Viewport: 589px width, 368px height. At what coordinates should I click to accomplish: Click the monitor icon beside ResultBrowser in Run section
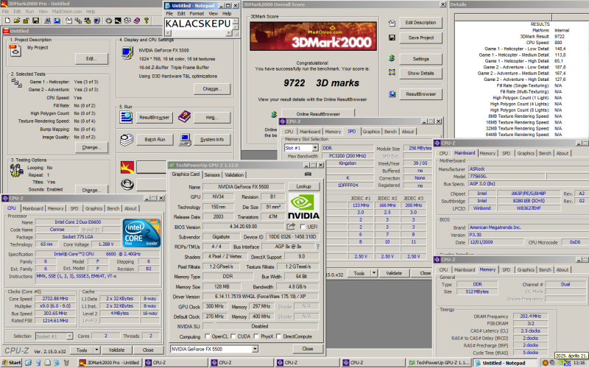(126, 118)
